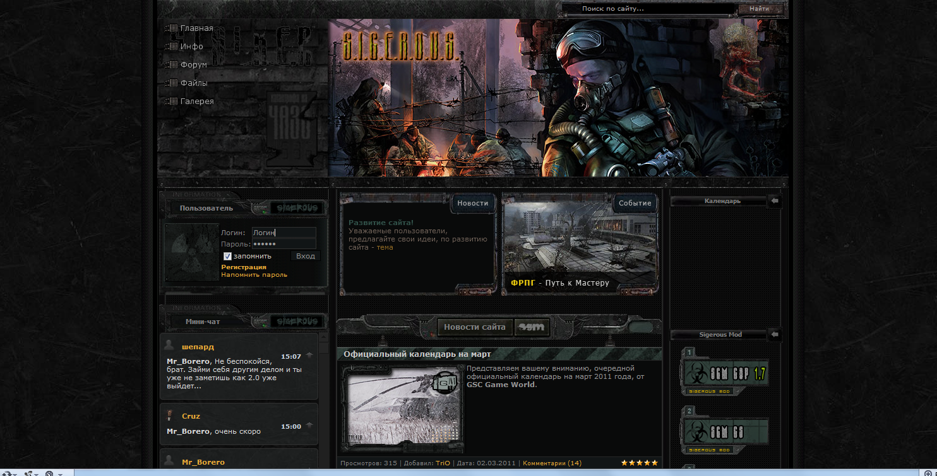Click шепард's avatar icon in mini-chat

169,345
